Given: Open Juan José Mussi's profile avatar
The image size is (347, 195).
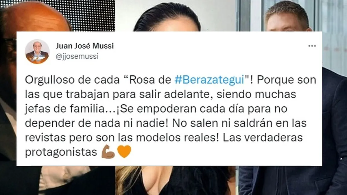Looking at the screenshot, I should [x=37, y=51].
